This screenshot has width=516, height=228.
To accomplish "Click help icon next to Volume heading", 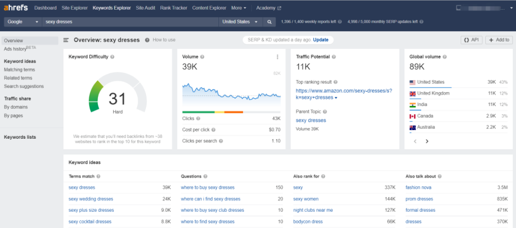I will (x=202, y=57).
